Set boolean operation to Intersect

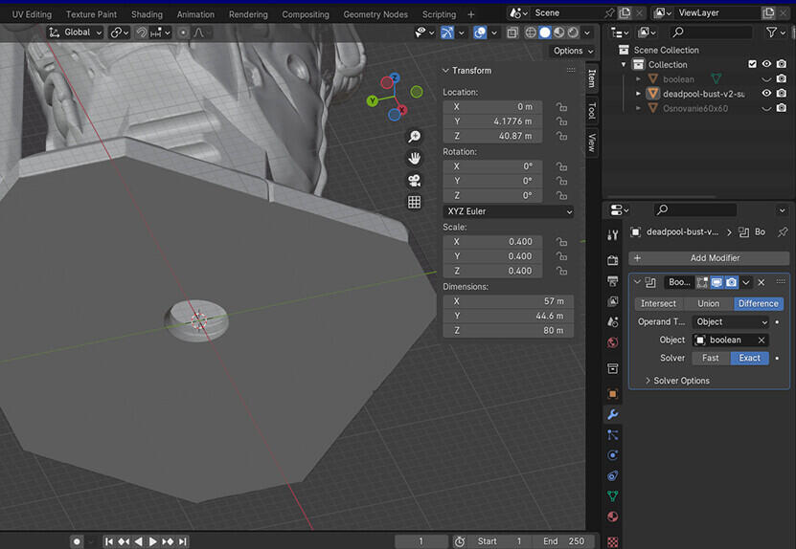point(658,303)
